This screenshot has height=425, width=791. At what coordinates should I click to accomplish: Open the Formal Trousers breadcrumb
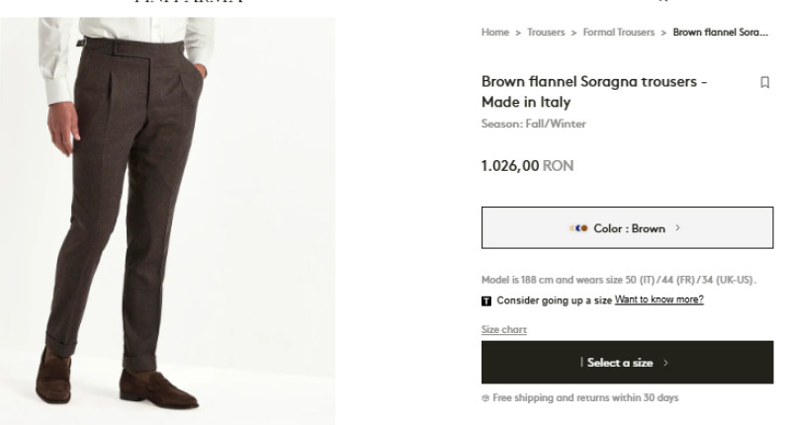tap(618, 33)
